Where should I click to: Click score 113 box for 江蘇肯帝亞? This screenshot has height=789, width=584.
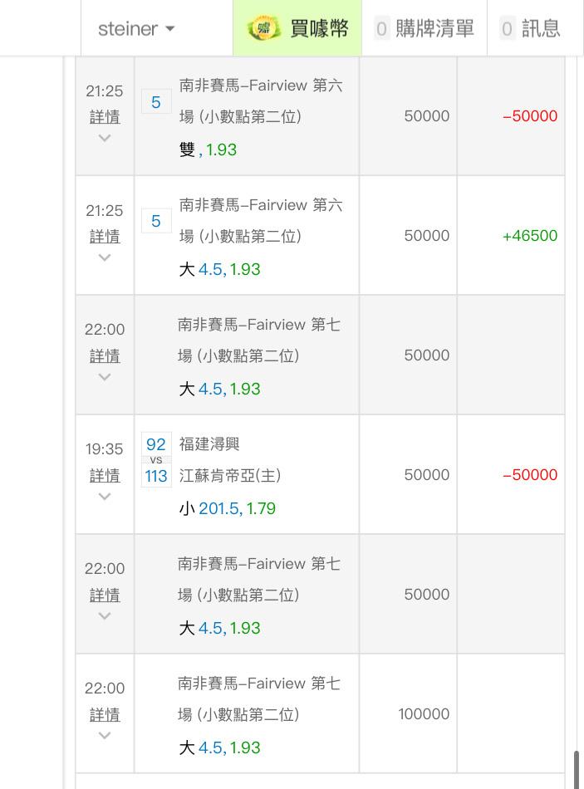[x=156, y=476]
